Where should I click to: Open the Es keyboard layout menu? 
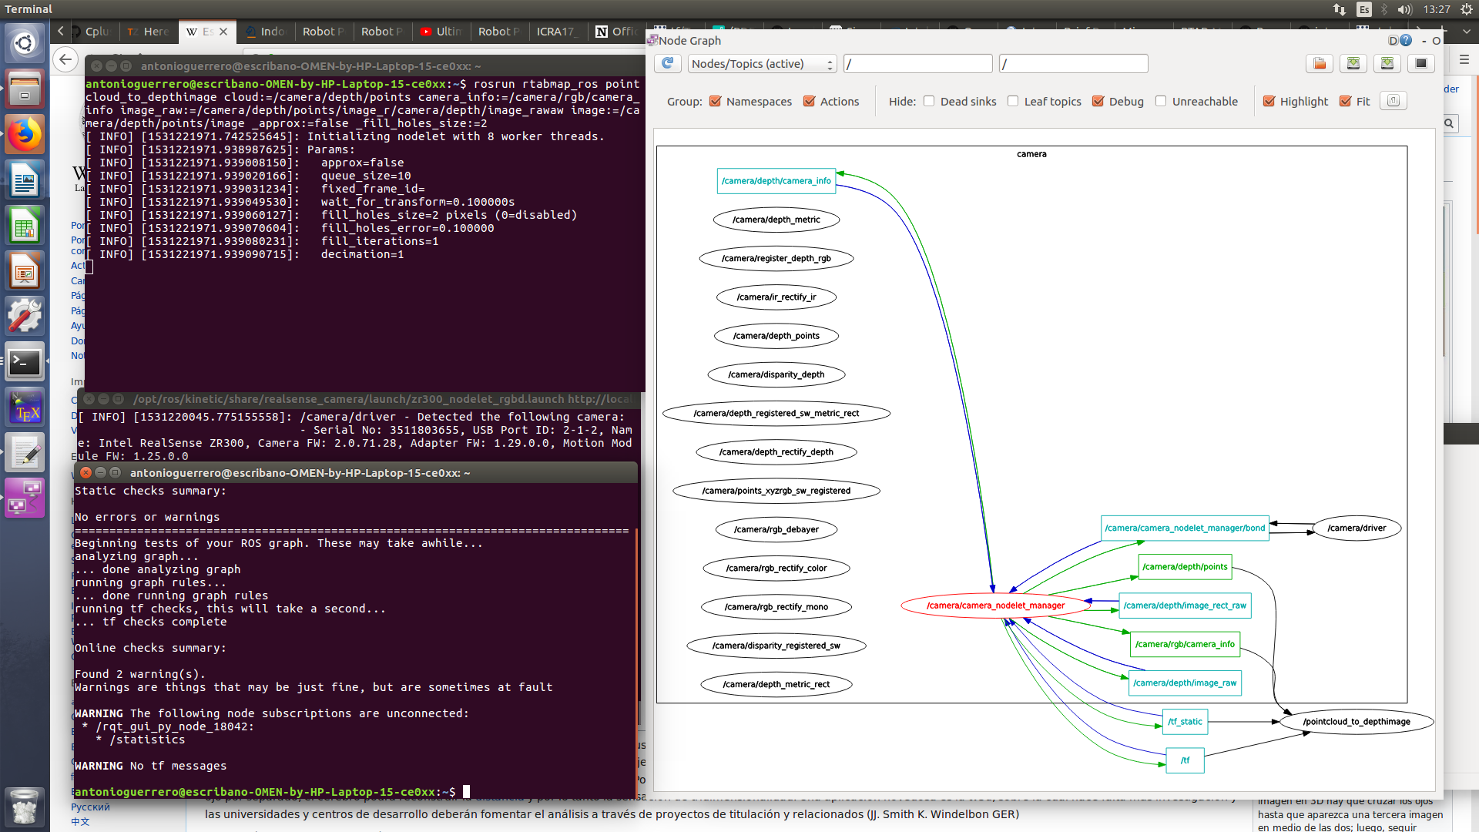pyautogui.click(x=1363, y=9)
